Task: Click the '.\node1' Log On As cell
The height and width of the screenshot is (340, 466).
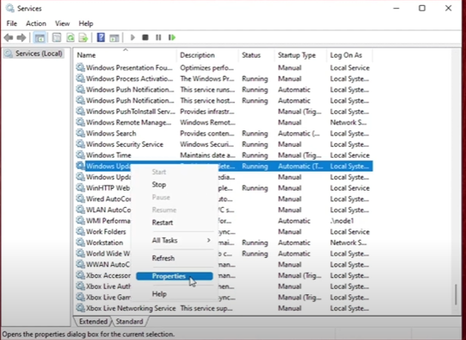Action: pyautogui.click(x=342, y=221)
